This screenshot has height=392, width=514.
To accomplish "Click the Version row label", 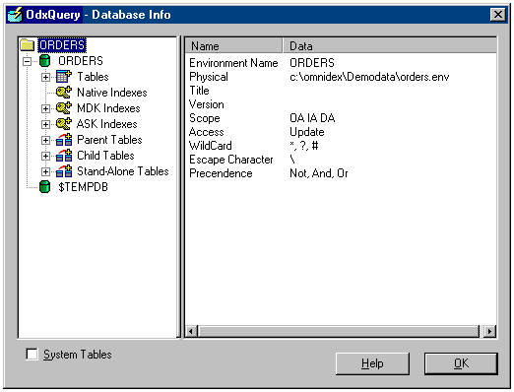I will 207,104.
